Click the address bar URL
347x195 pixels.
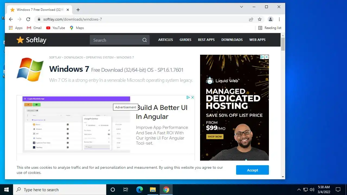click(x=73, y=19)
